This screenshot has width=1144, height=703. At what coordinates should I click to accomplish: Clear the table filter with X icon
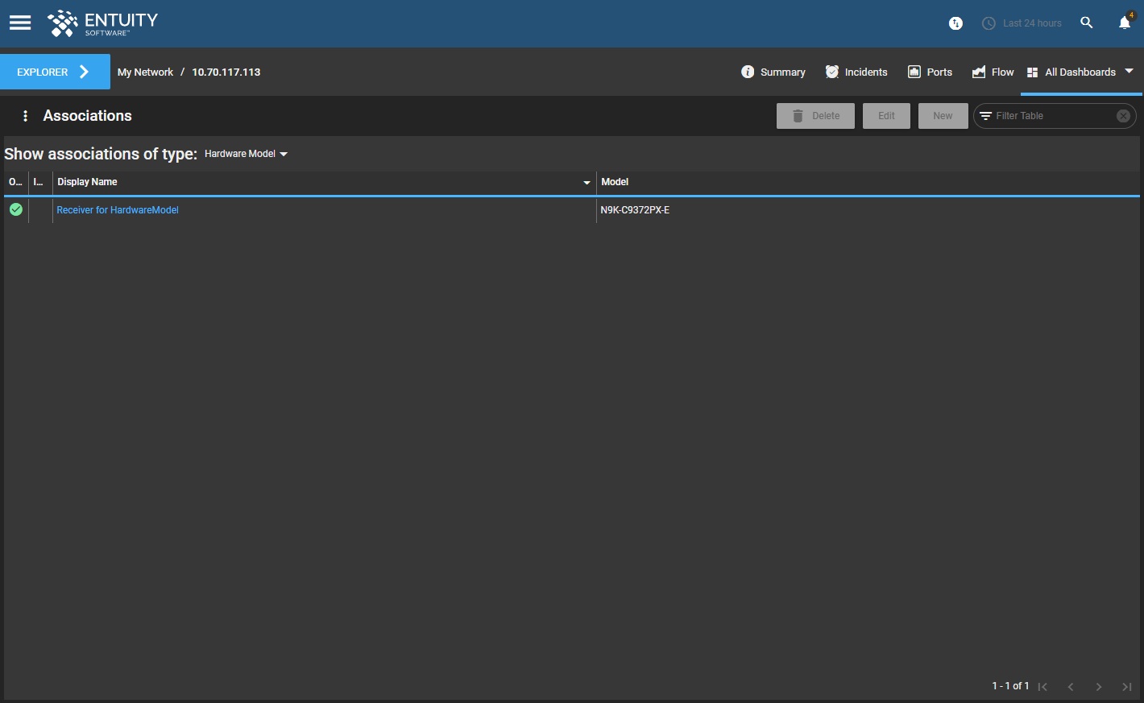(1123, 116)
